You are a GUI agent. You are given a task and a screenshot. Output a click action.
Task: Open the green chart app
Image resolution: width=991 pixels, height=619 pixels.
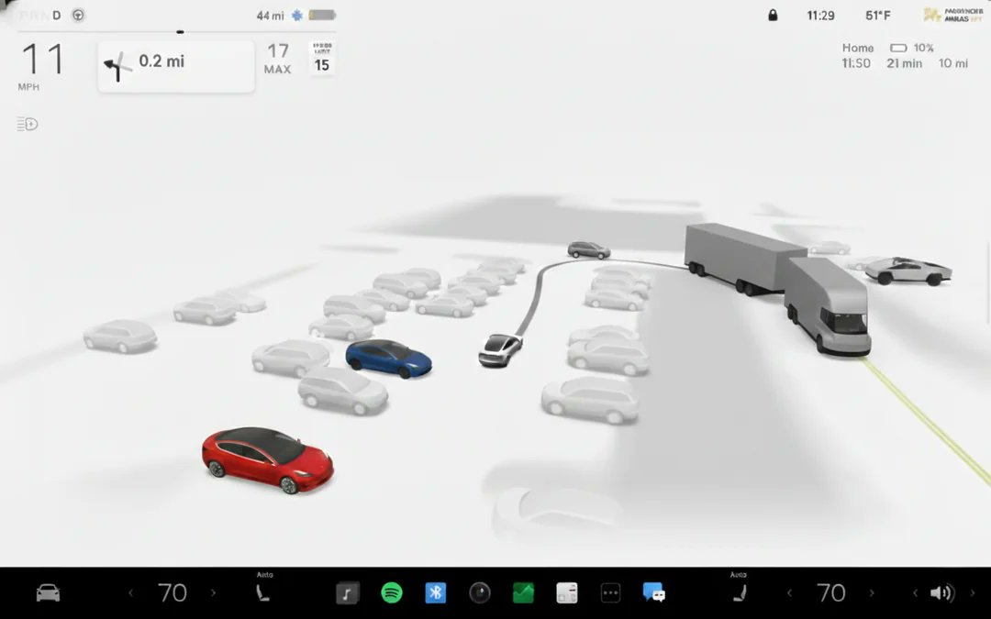(523, 593)
